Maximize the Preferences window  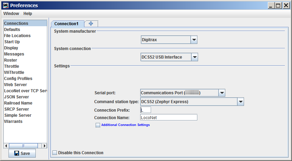pyautogui.click(x=278, y=5)
